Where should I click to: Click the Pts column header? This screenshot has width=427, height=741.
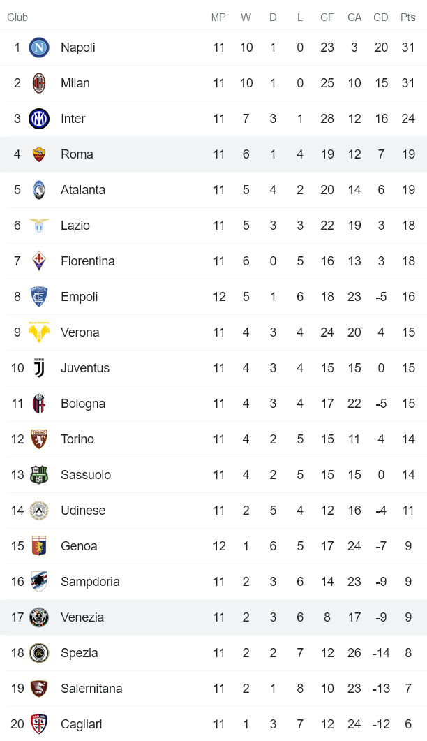[x=408, y=17]
